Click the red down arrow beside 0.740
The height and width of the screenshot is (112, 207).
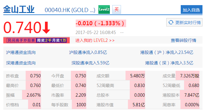[x=46, y=28]
